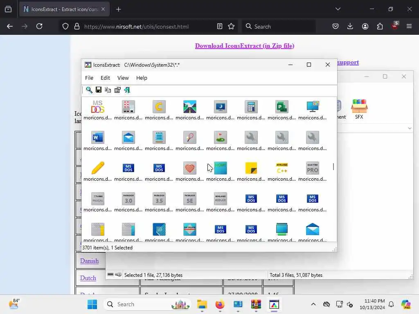Click the 'support' link on the webpage

click(x=348, y=63)
